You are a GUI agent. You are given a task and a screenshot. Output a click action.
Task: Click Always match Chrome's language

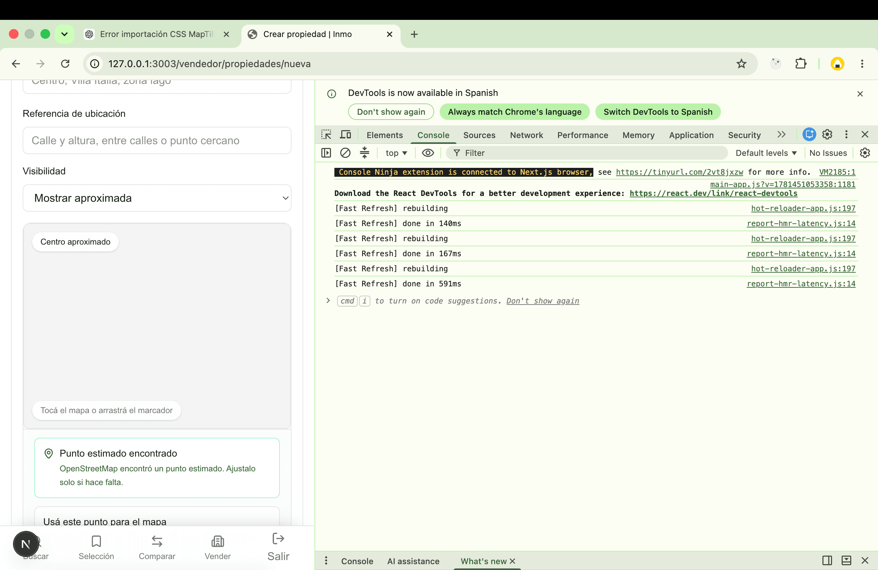point(514,112)
